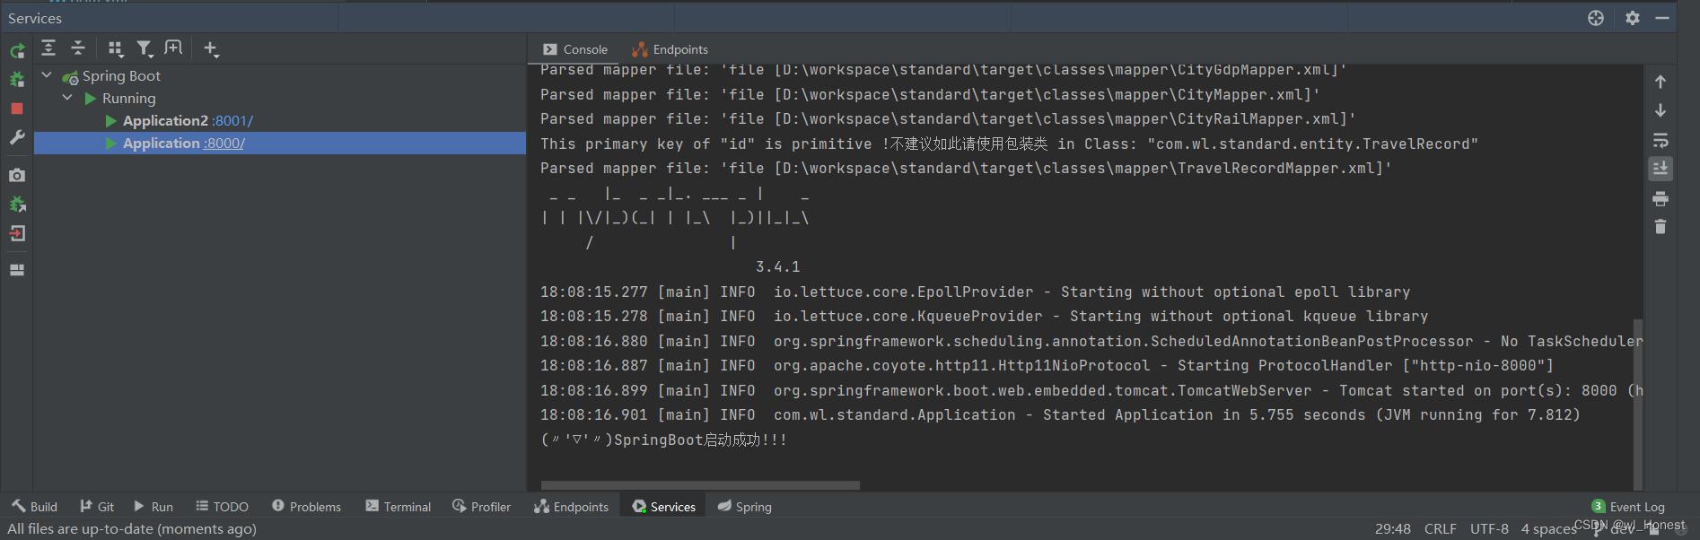Open the Terminal tool window
1700x540 pixels.
coord(398,507)
